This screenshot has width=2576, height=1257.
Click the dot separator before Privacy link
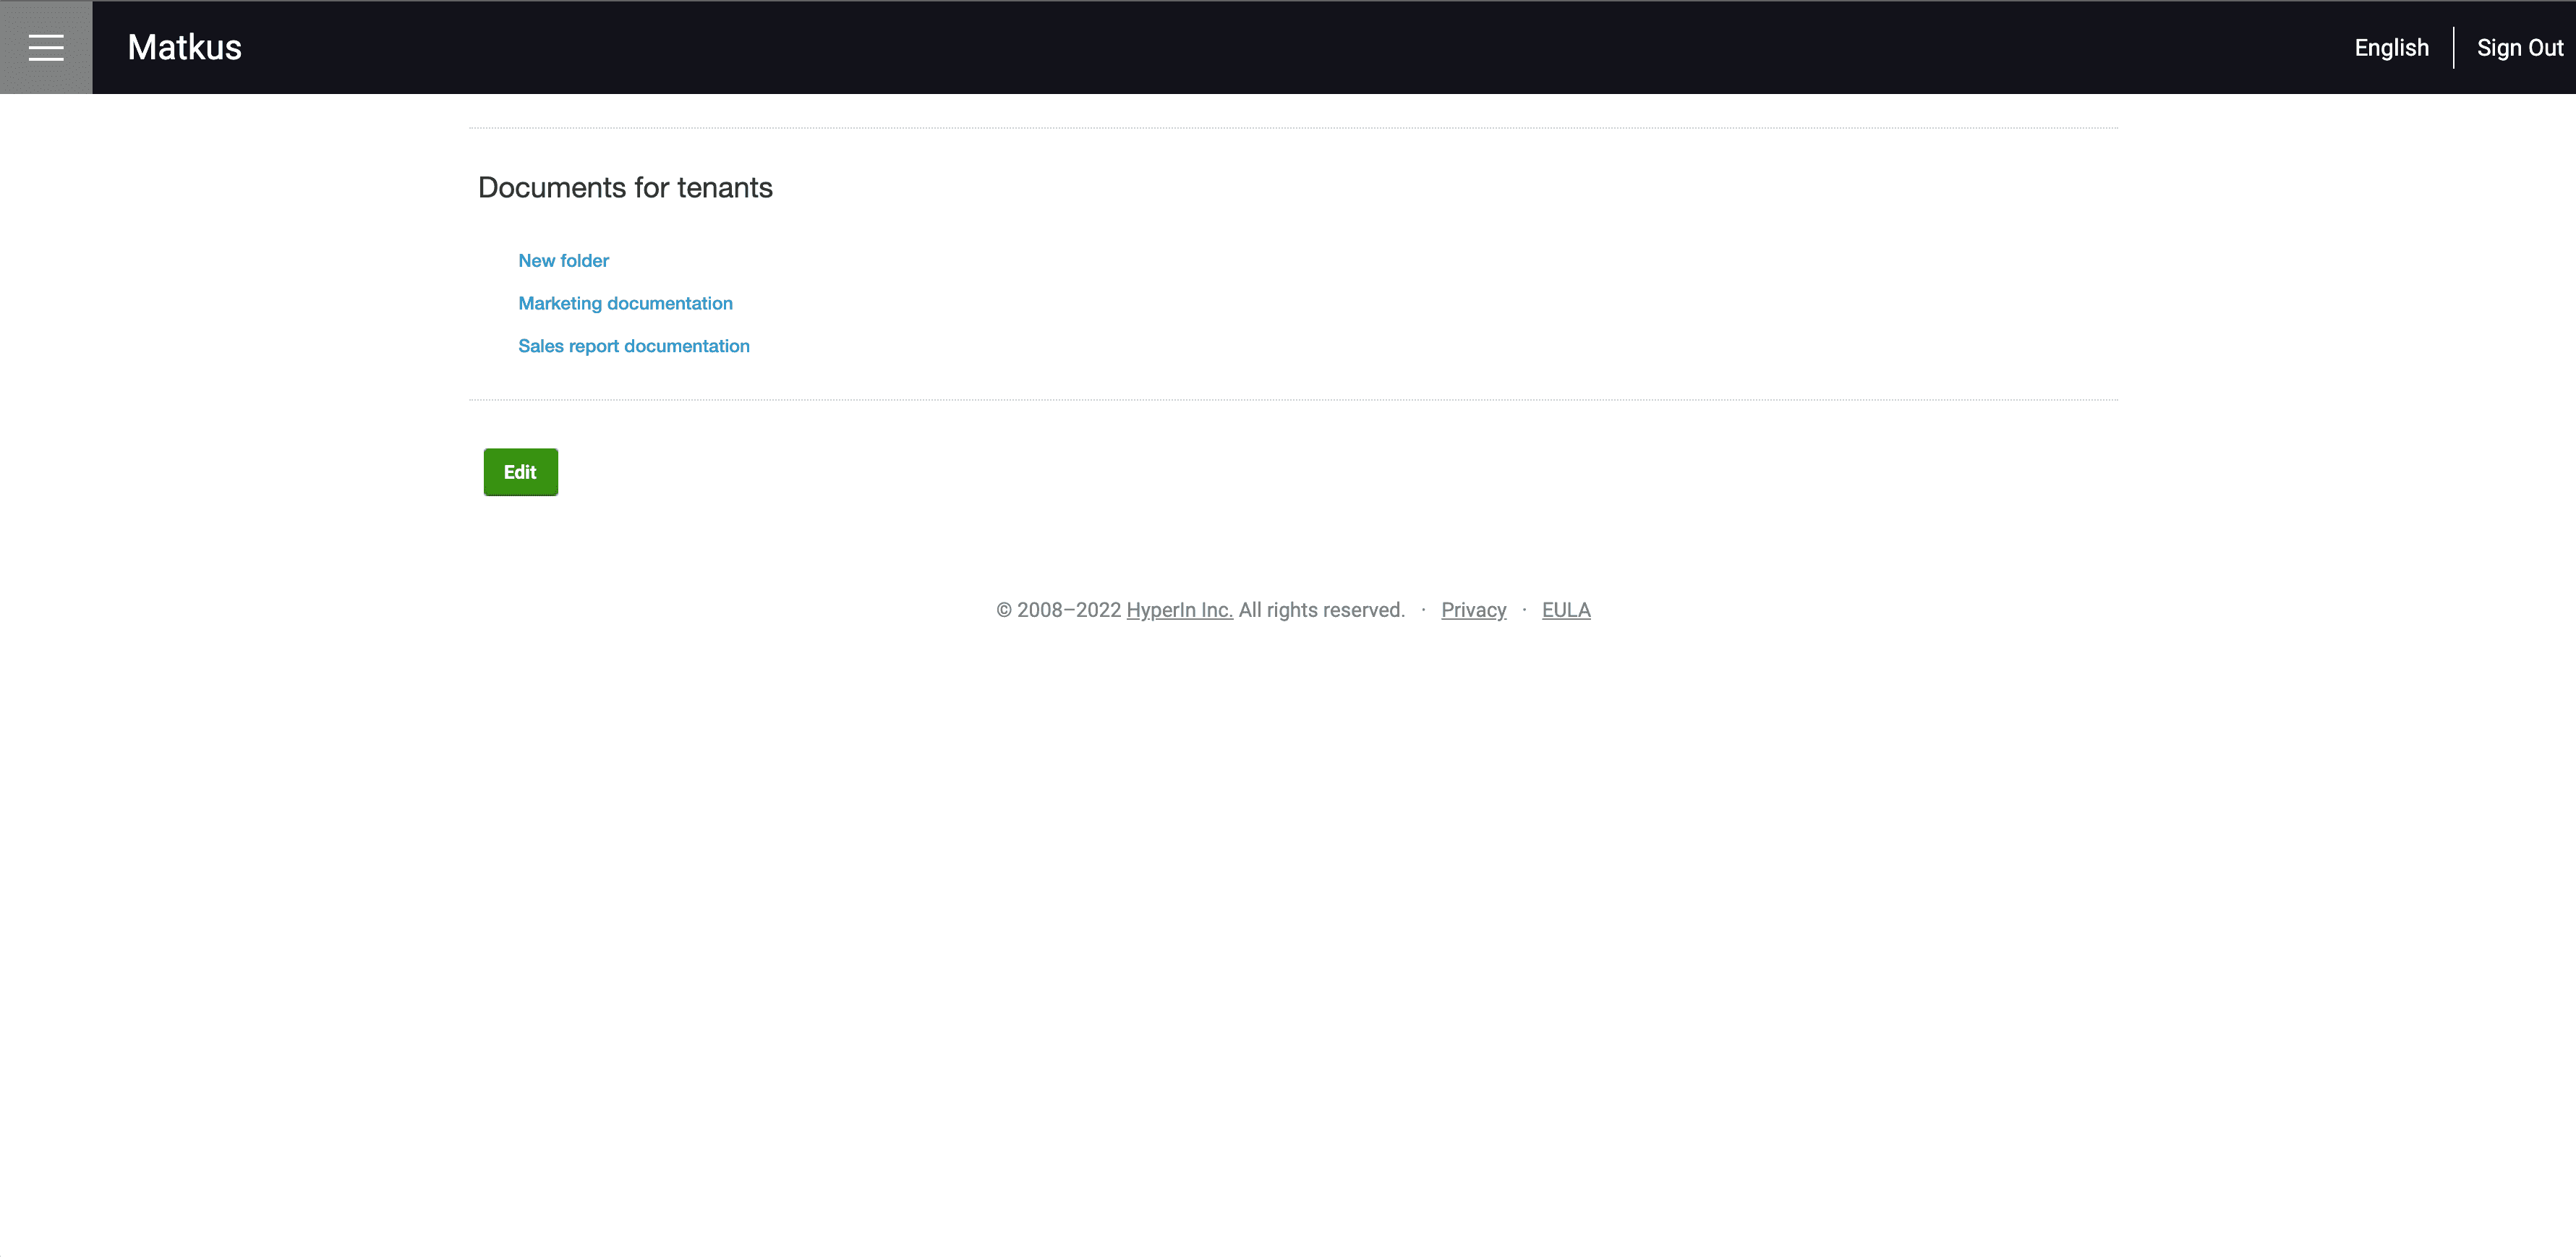tap(1423, 610)
